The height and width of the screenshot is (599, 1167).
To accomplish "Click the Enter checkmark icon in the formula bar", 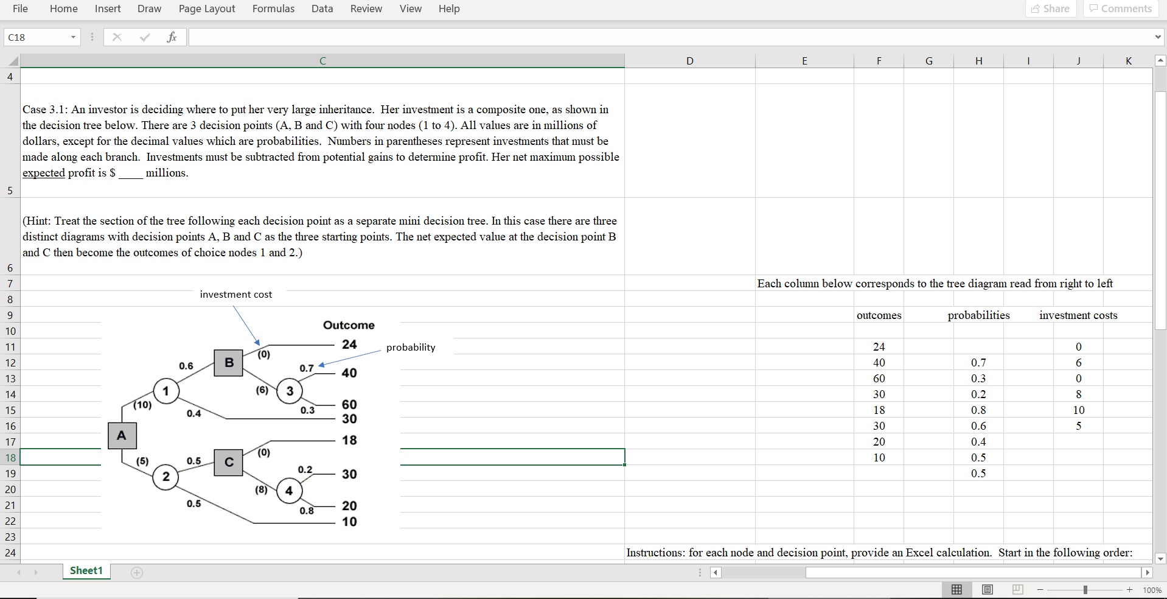I will coord(144,37).
